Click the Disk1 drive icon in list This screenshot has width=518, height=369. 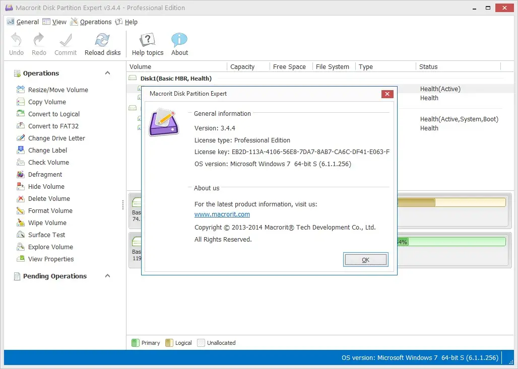pos(133,78)
